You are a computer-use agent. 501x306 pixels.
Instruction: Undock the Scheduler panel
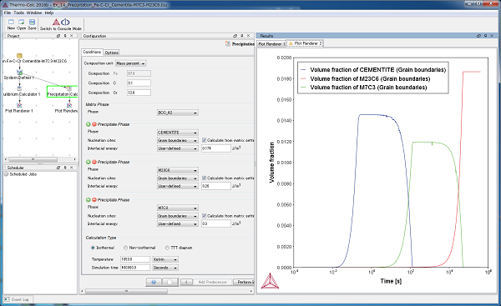(x=58, y=168)
